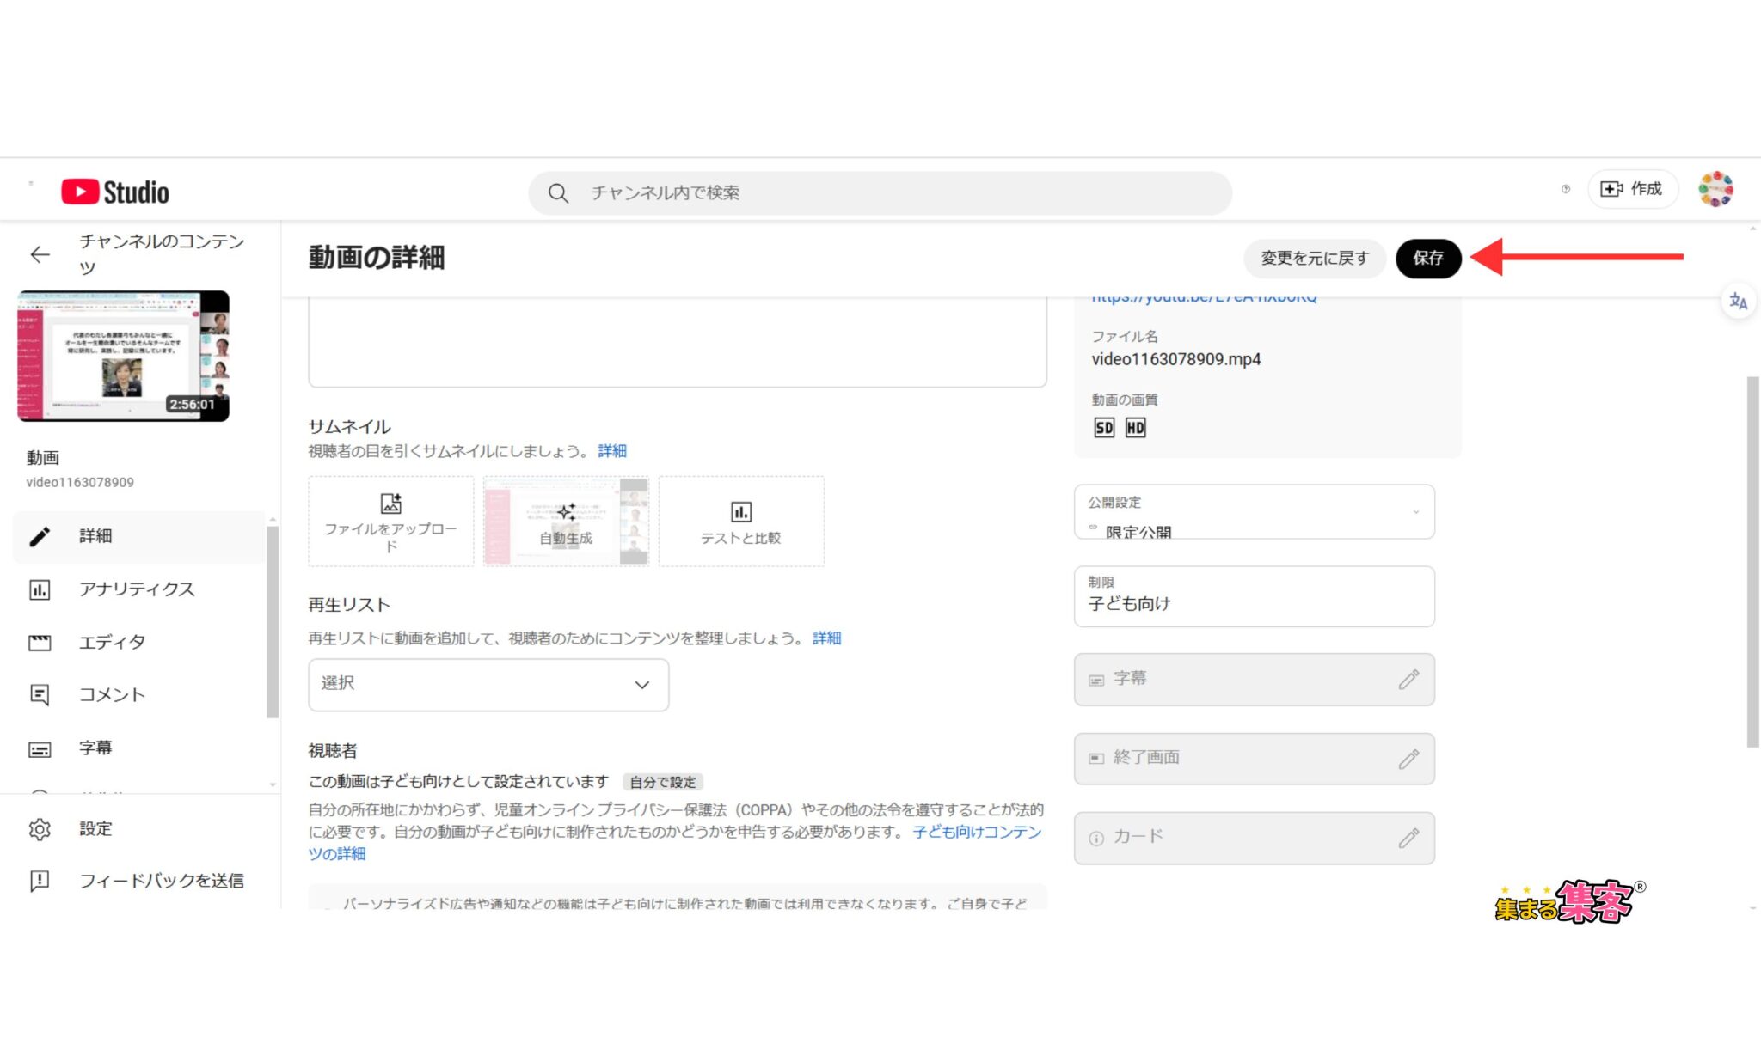Click the main page vertical scrollbar
Viewport: 1761px width, 1056px height.
(x=1752, y=562)
